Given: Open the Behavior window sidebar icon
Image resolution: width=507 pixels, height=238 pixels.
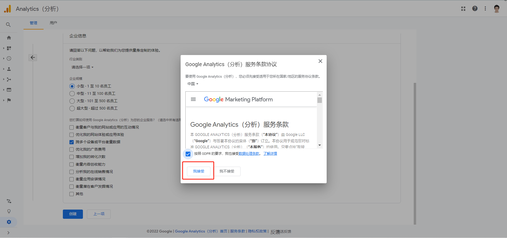Looking at the screenshot, I should tap(9, 90).
